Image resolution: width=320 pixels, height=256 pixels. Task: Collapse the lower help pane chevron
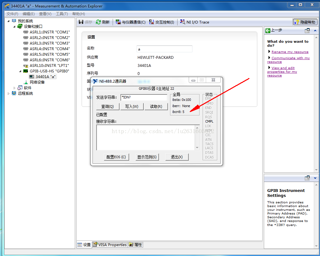click(x=315, y=178)
